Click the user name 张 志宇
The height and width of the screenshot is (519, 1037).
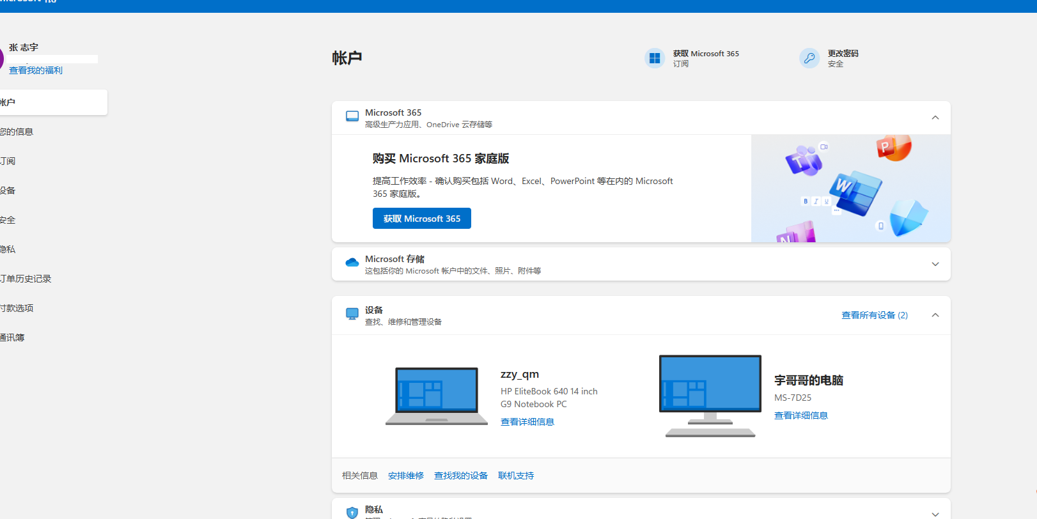pyautogui.click(x=24, y=47)
